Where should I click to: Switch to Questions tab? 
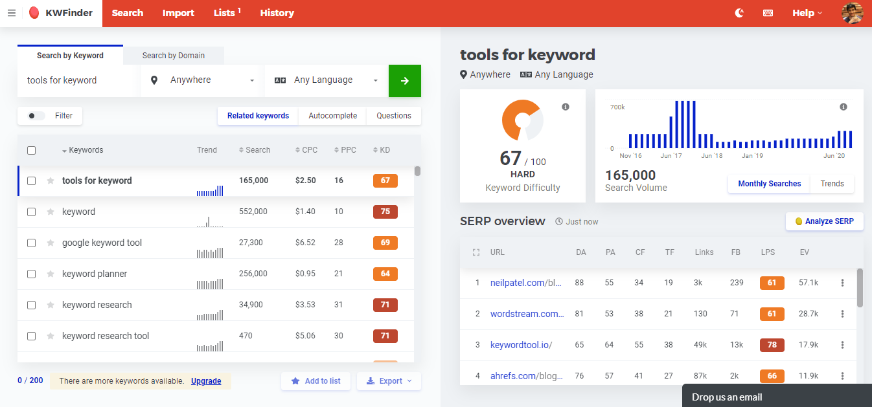[x=394, y=116]
